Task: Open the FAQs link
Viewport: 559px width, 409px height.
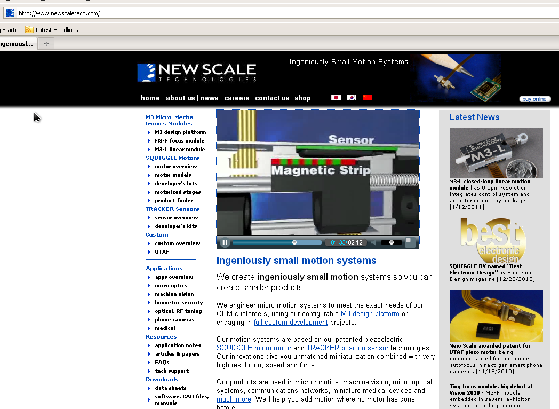Action: click(162, 363)
